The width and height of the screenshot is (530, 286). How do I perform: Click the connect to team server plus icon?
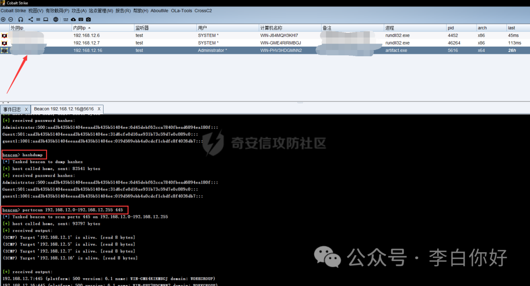click(3, 20)
